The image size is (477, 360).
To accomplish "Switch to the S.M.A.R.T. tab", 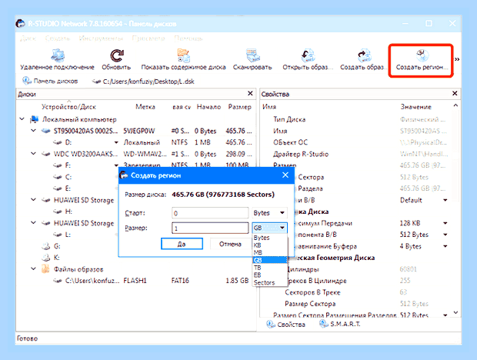I will 340,324.
